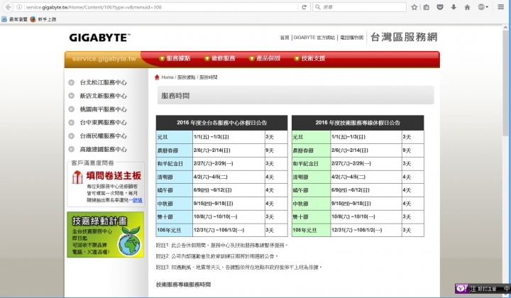Image resolution: width=511 pixels, height=298 pixels.
Task: Open the Firefox hamburger menu
Action: pos(501,7)
